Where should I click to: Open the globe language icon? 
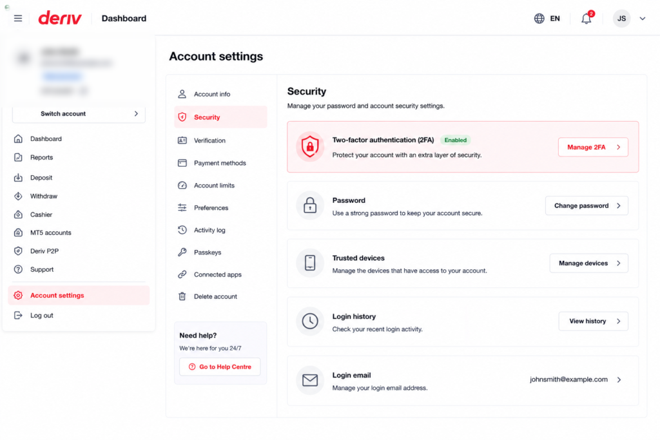539,19
